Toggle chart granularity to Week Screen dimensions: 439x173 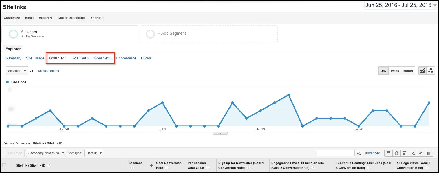pos(395,71)
